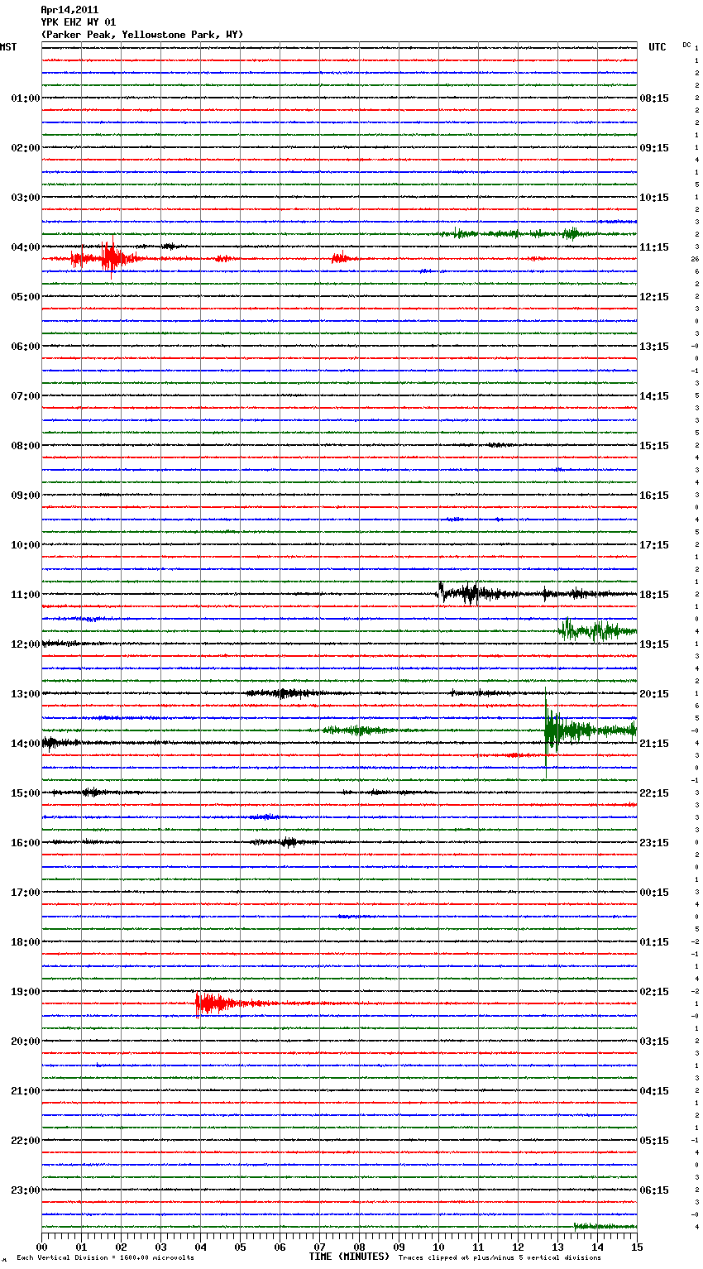Viewport: 703px width, 1269px height.
Task: Click the 04:00 MST row label
Action: [x=25, y=247]
